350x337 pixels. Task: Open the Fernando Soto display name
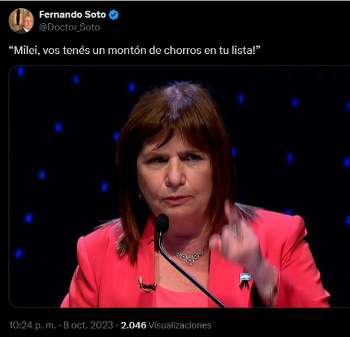pos(72,14)
